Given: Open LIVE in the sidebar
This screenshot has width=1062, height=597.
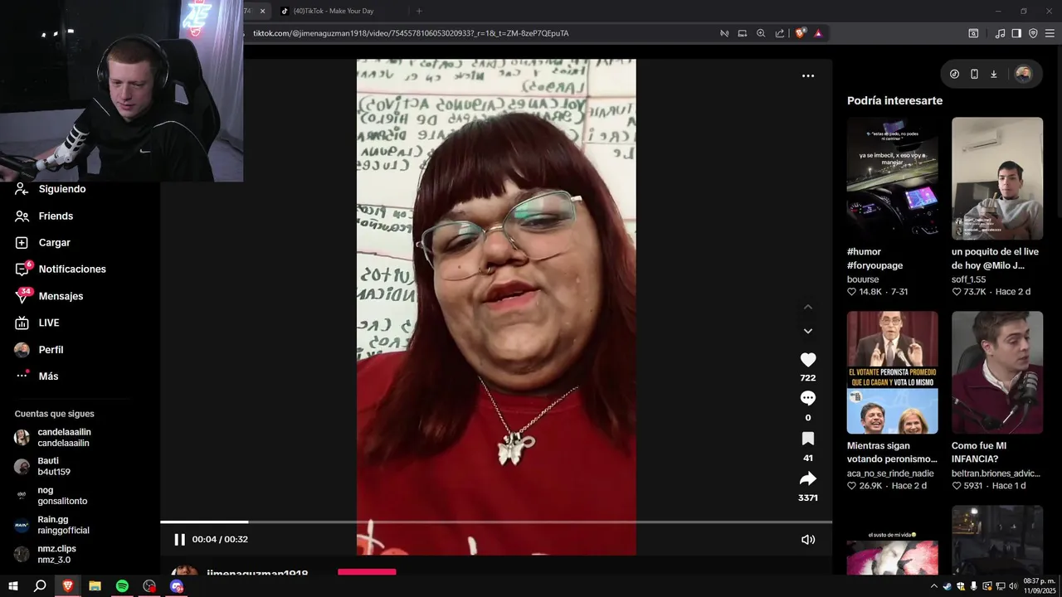Looking at the screenshot, I should [48, 323].
